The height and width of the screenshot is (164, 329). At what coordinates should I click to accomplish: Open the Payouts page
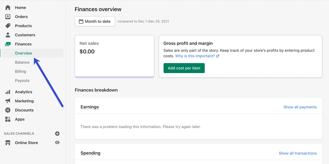[22, 80]
